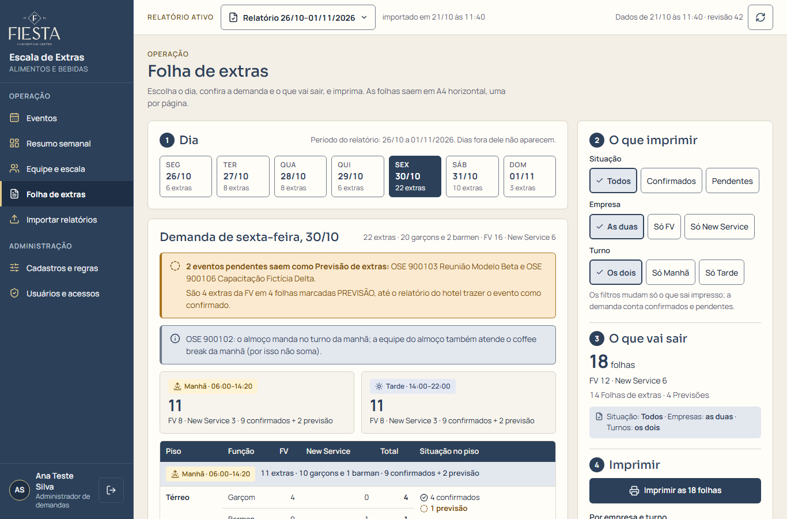
Task: Select Empresa filter As duas
Action: point(616,227)
